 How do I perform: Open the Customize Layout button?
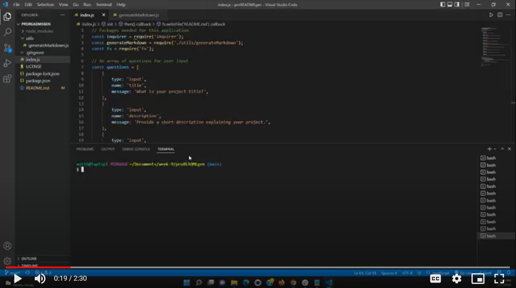point(467,5)
